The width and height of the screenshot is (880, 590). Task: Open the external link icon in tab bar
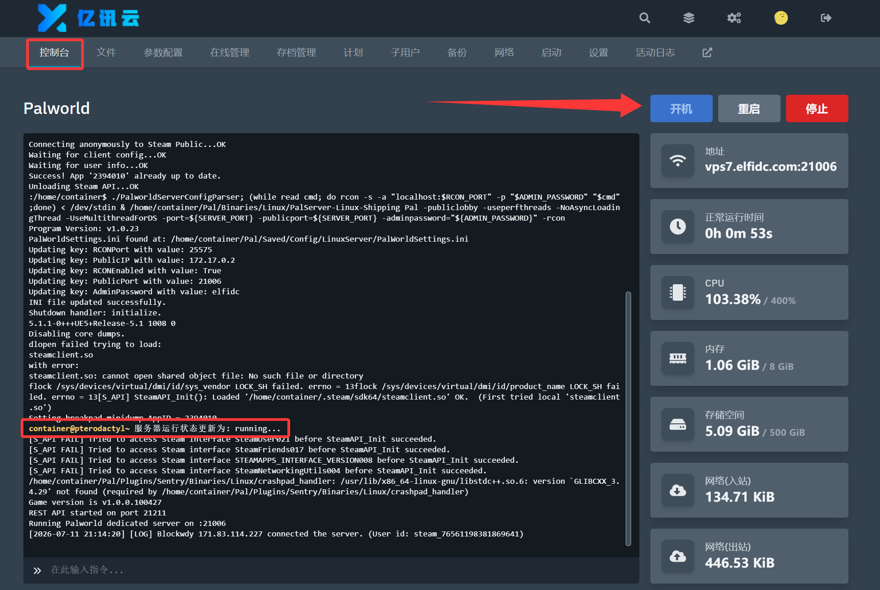(707, 53)
